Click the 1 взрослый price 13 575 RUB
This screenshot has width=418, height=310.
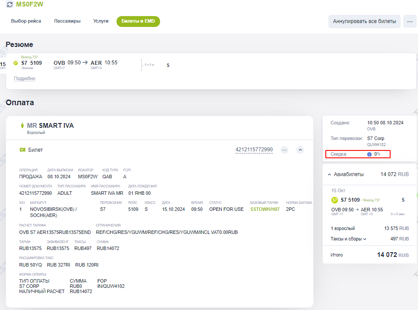396,228
